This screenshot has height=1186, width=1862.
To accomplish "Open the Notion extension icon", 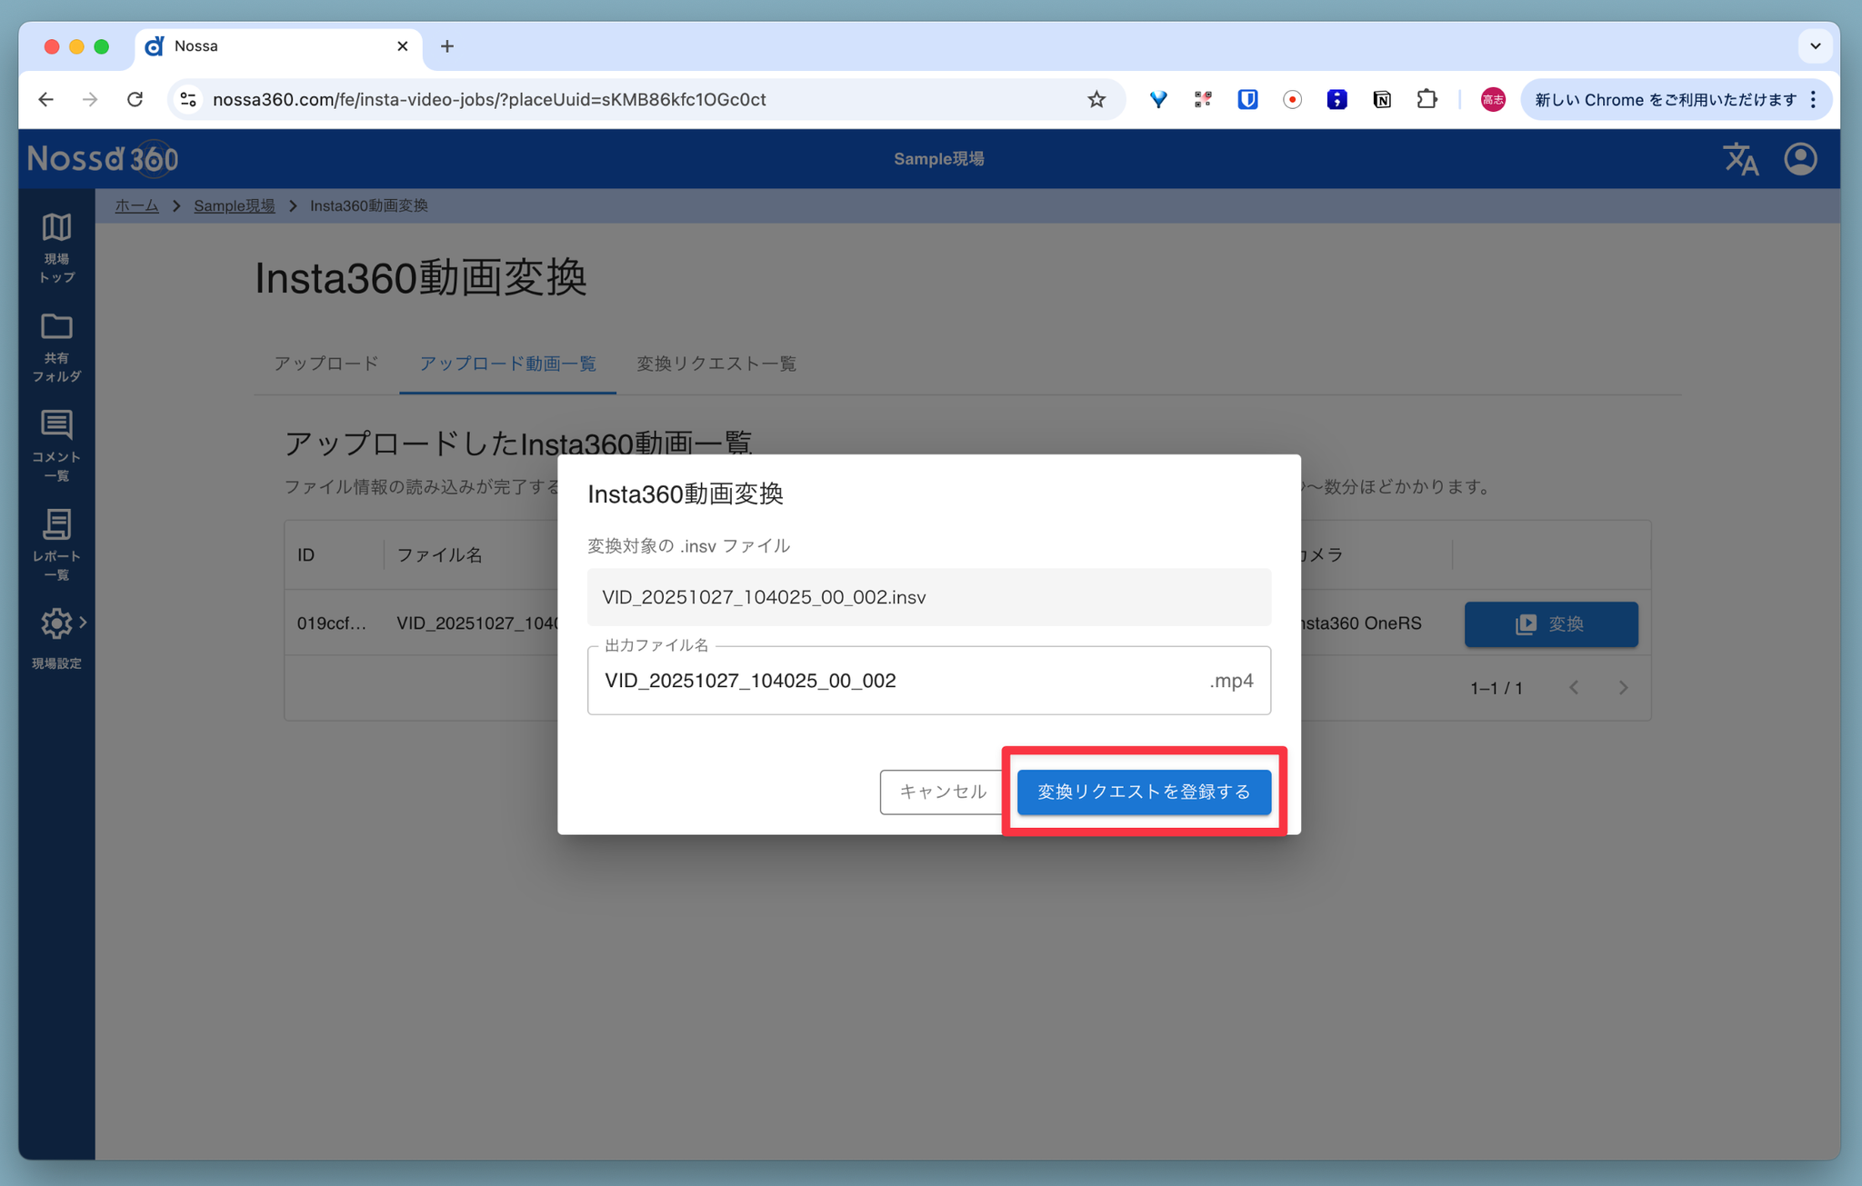I will point(1381,100).
